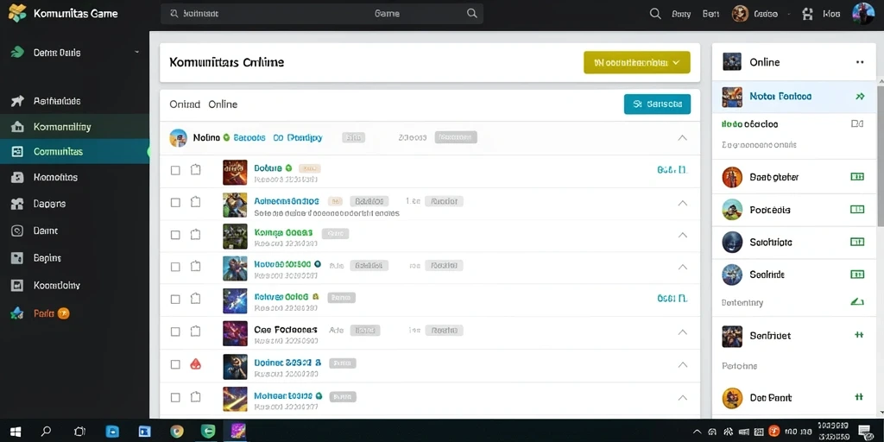Collapse the Komga Gooas row chevron
Viewport: 884px width, 442px height.
[682, 235]
